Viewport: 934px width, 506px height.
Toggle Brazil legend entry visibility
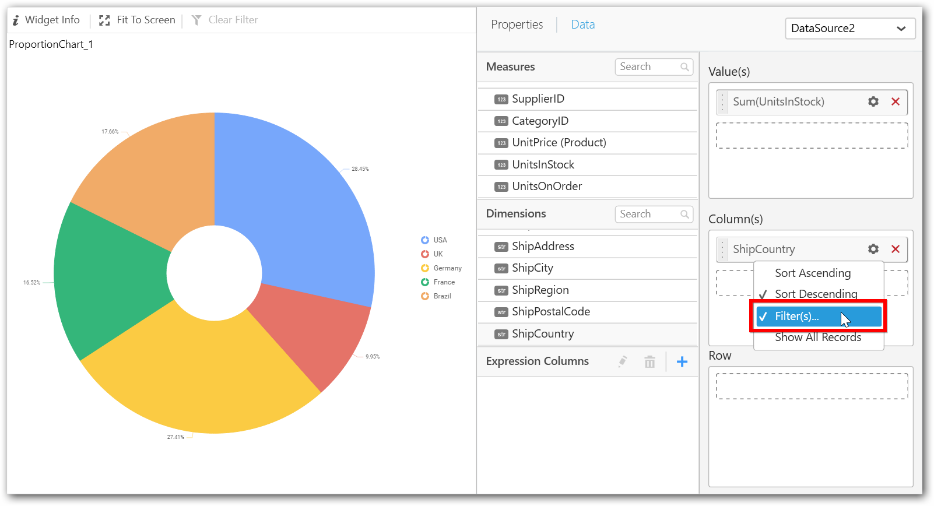(x=436, y=296)
